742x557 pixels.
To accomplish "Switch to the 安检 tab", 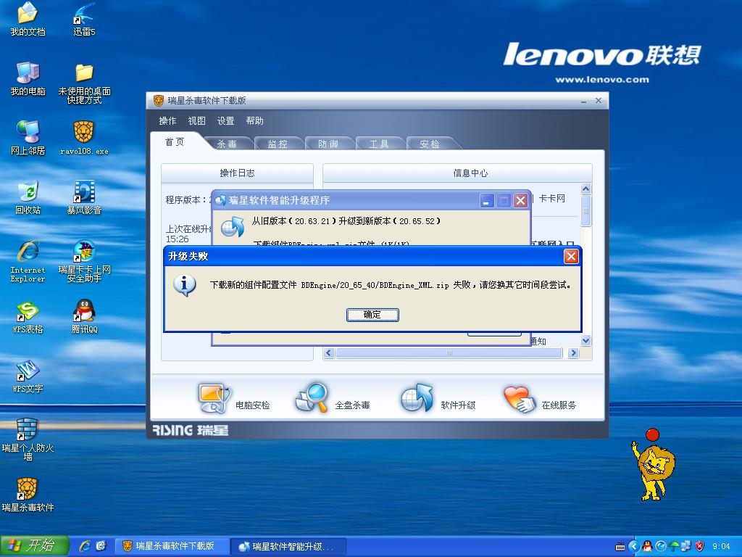I will pos(430,144).
